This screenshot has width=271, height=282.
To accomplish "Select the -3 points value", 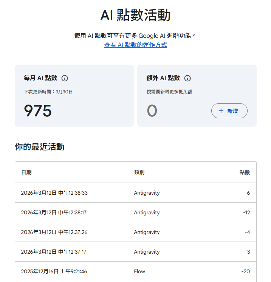I will pyautogui.click(x=248, y=252).
